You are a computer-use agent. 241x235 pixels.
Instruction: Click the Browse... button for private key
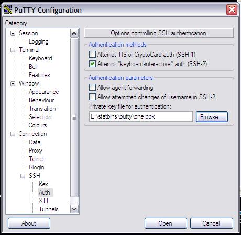click(212, 116)
